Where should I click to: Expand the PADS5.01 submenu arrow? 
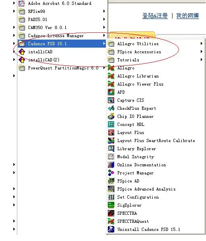pos(104,19)
